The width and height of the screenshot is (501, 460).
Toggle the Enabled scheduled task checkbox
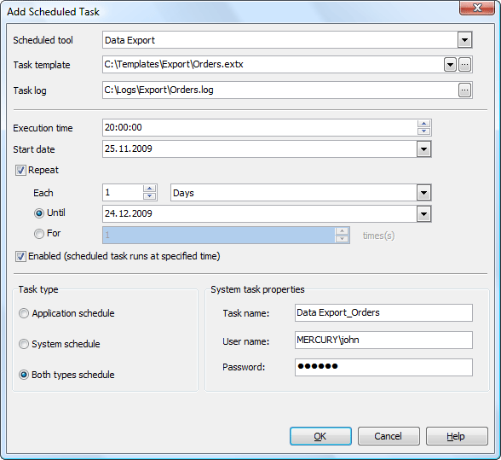click(x=20, y=256)
